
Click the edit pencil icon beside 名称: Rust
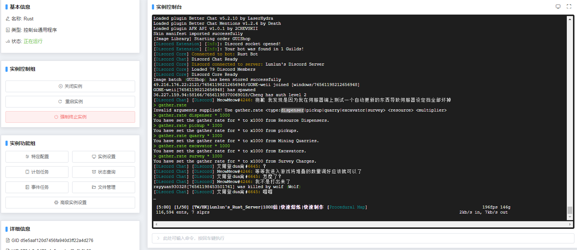coord(8,19)
